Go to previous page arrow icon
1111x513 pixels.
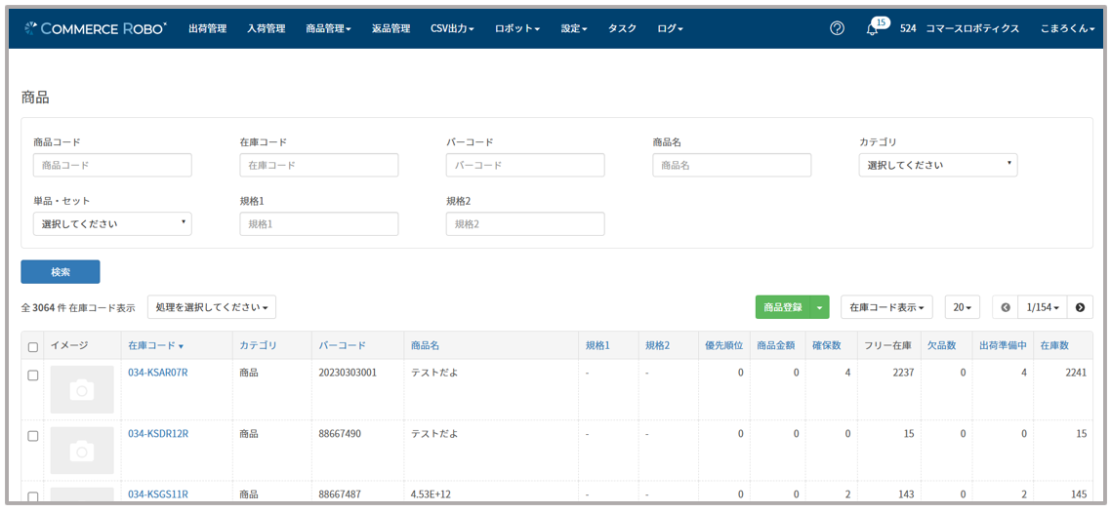tap(1006, 307)
